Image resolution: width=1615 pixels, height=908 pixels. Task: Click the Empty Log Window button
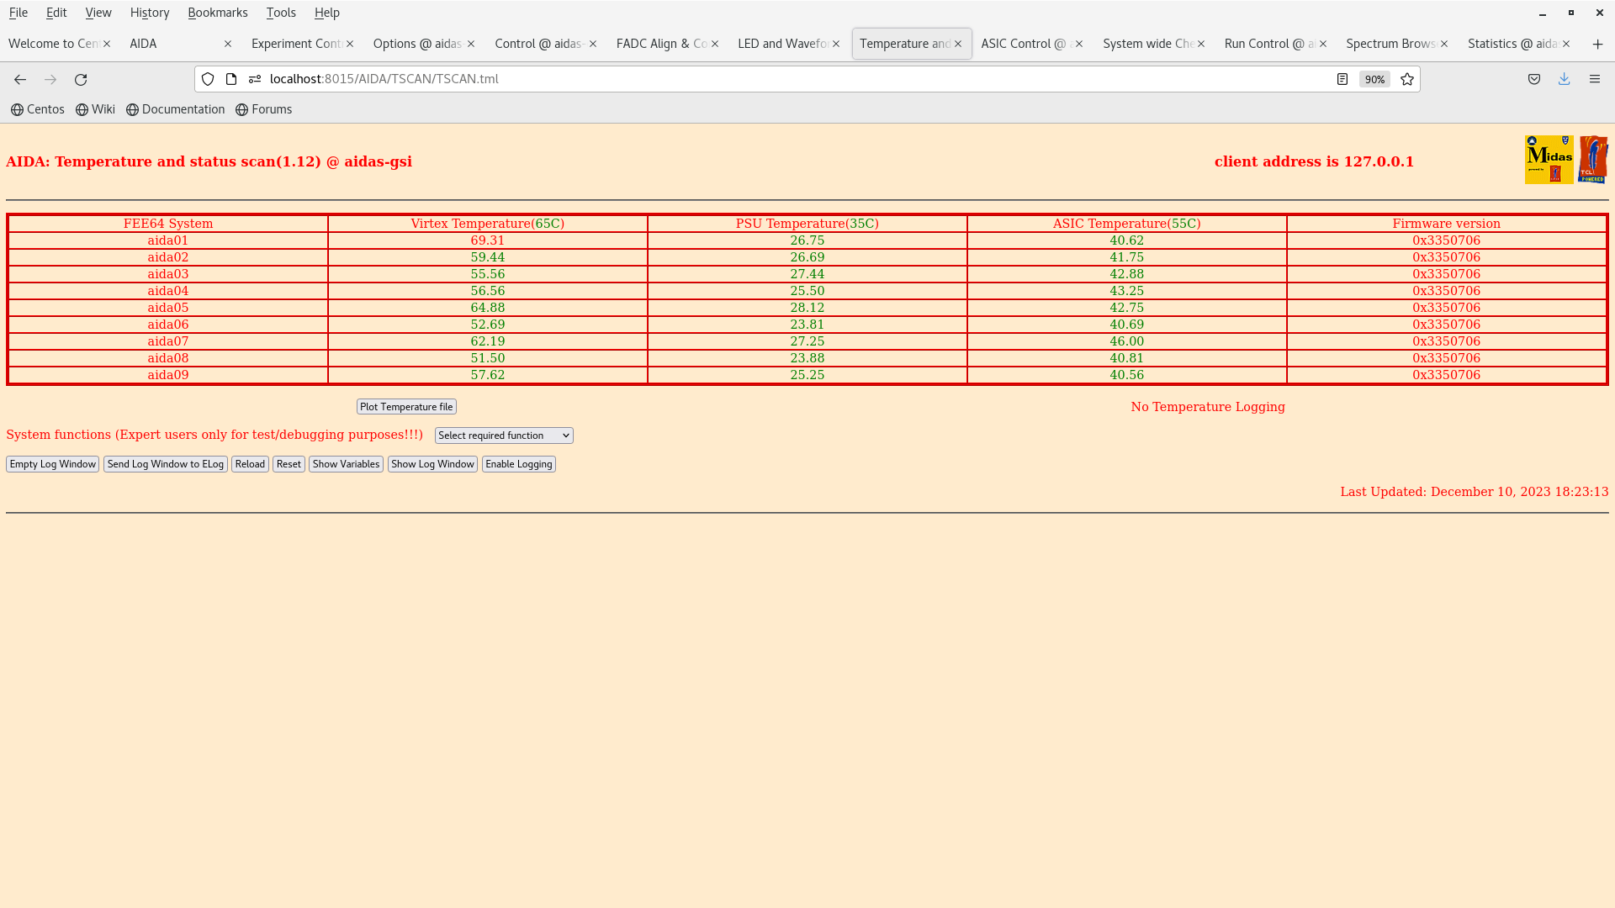tap(52, 463)
